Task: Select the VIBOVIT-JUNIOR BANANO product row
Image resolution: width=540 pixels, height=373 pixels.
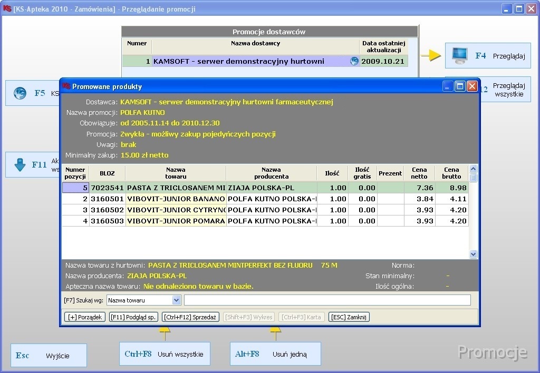Action: point(176,199)
